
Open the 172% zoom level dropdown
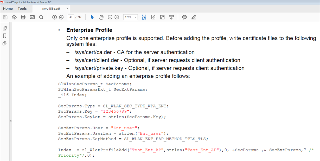tap(135, 17)
